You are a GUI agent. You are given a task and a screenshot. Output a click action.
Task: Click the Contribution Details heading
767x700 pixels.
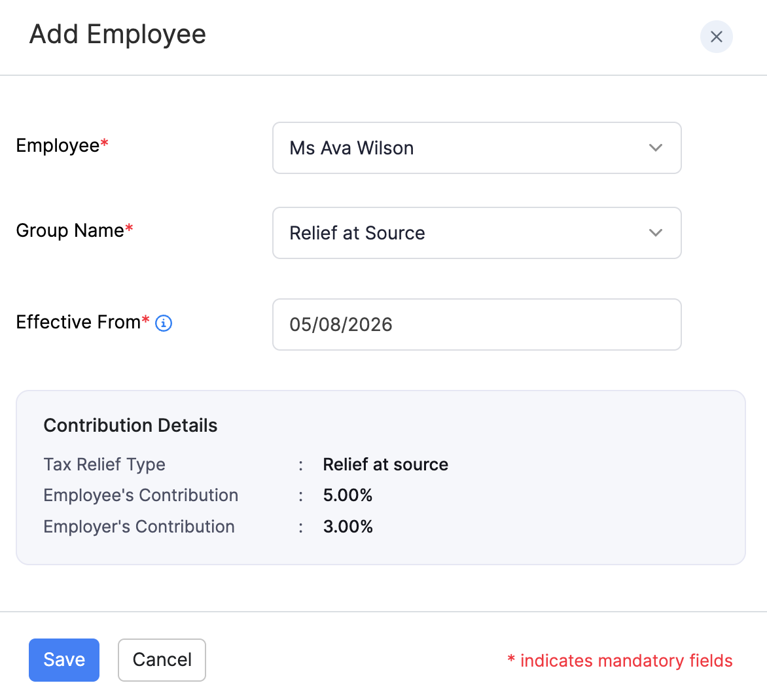pyautogui.click(x=131, y=425)
